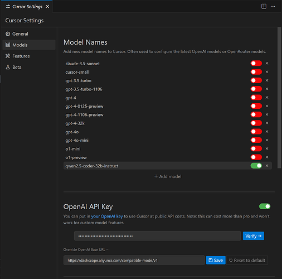Delete the o1-mini model entry

click(x=267, y=148)
